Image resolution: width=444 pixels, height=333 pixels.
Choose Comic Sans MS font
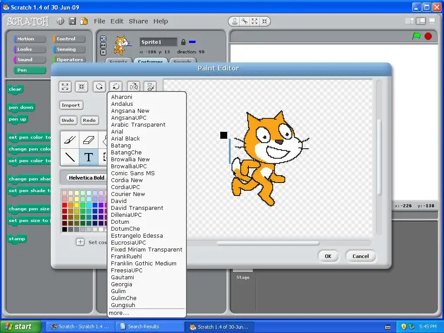[x=133, y=173]
